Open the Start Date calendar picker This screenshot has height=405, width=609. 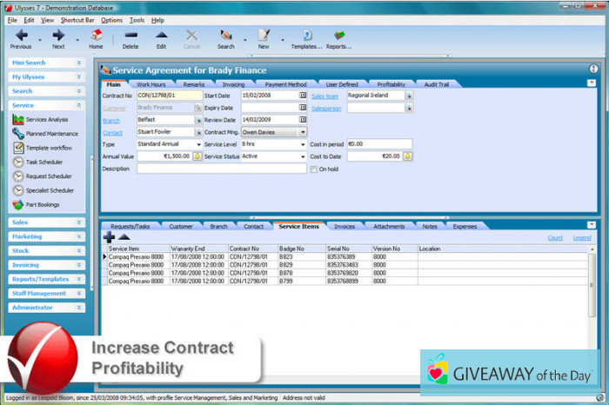click(303, 96)
